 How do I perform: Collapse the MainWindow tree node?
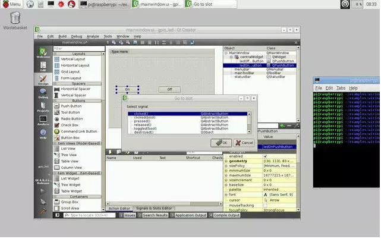[226, 53]
